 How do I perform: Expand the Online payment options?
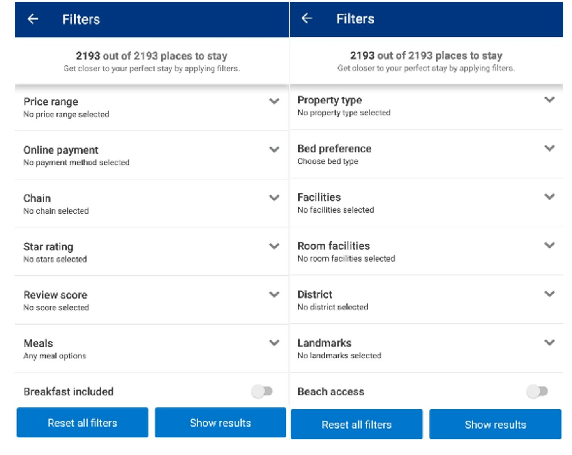(x=151, y=156)
